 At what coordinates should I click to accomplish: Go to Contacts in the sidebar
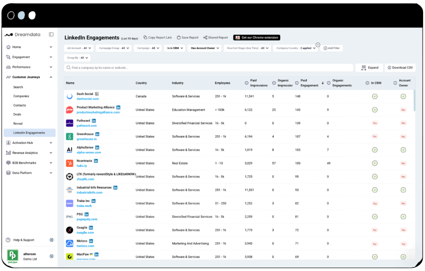click(20, 105)
